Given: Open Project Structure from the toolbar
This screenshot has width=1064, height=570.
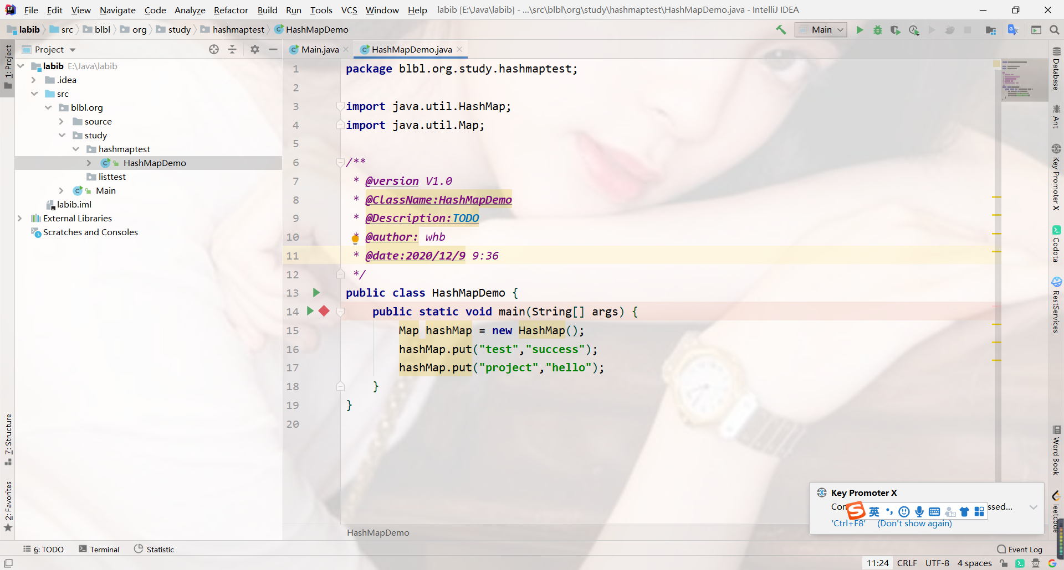Looking at the screenshot, I should 991,30.
